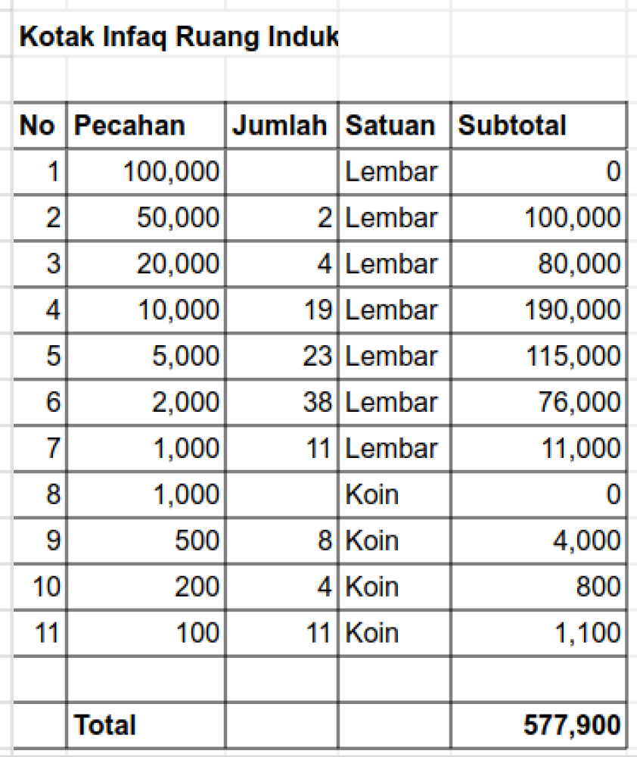Click the No header cell
This screenshot has width=637, height=757.
point(38,125)
